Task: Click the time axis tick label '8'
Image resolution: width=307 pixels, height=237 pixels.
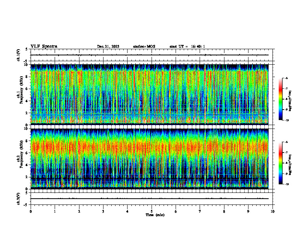Action: click(x=224, y=211)
